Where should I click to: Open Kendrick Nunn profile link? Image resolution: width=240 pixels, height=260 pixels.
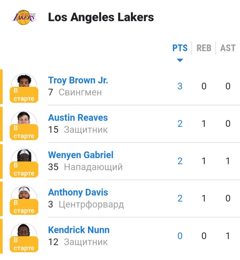(79, 230)
